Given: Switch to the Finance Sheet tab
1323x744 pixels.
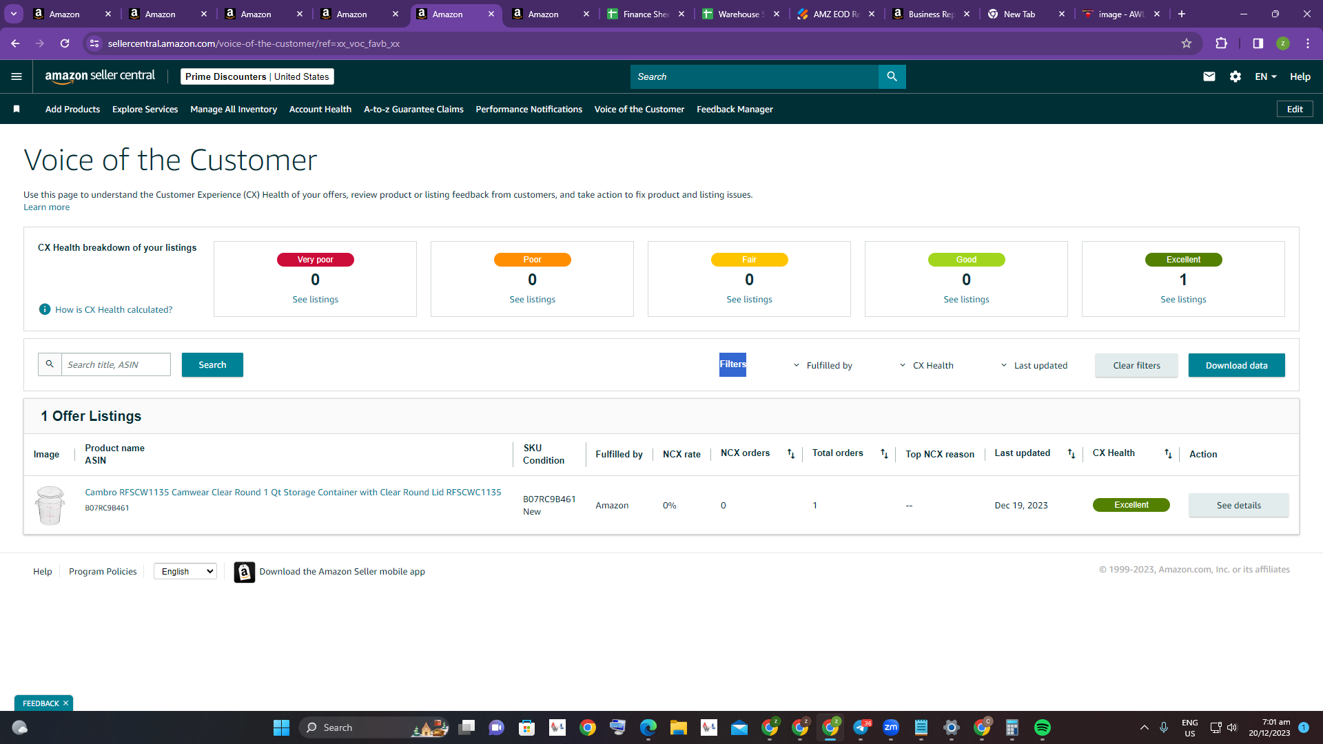Looking at the screenshot, I should (x=646, y=14).
